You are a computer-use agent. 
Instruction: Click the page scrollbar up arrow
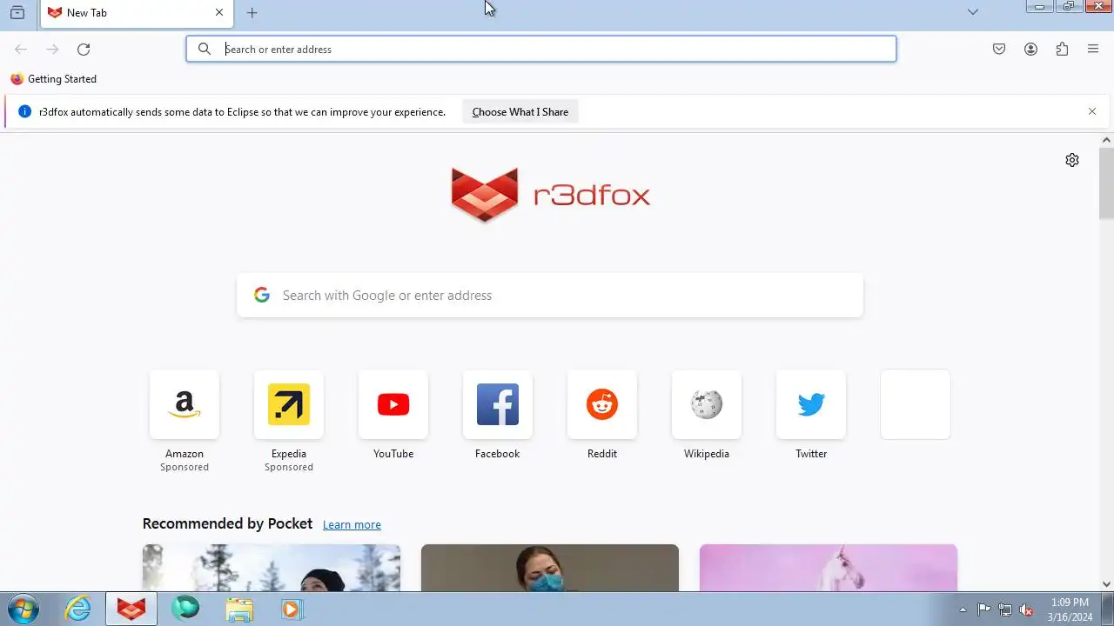pyautogui.click(x=1107, y=140)
